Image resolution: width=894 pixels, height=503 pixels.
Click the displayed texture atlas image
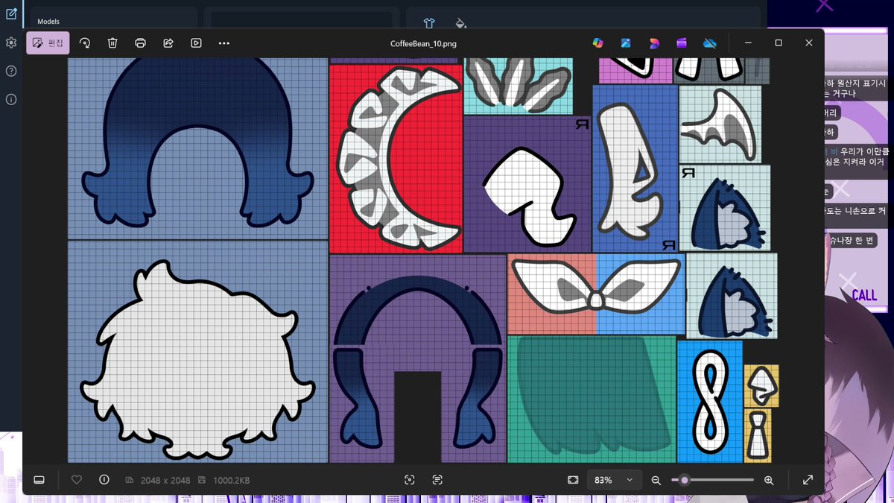(x=423, y=260)
